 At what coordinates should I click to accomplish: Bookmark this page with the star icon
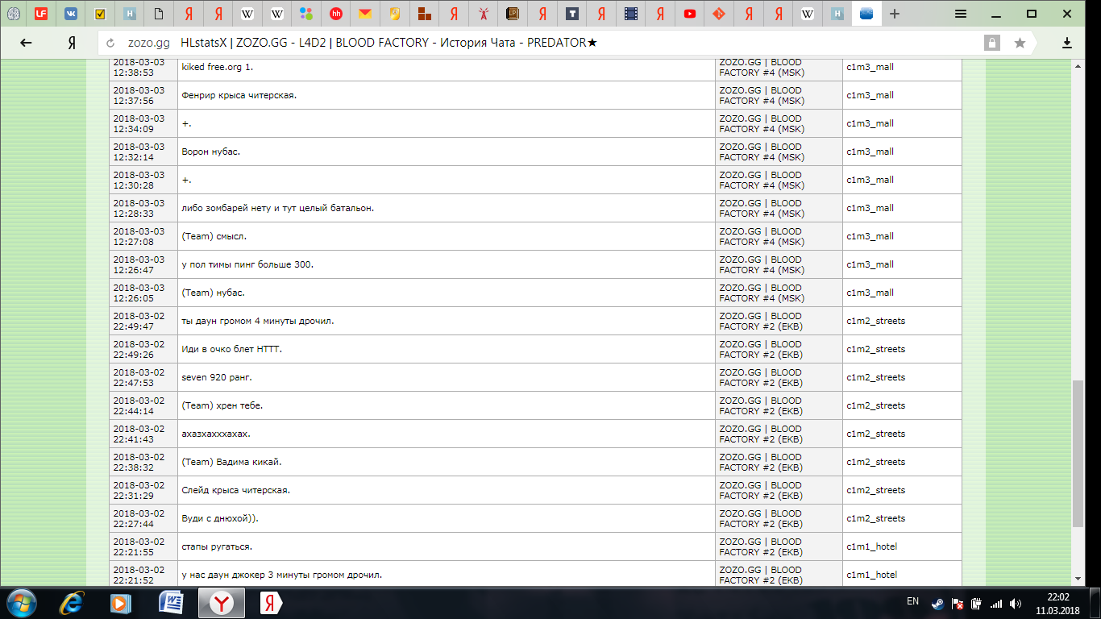(x=1020, y=43)
